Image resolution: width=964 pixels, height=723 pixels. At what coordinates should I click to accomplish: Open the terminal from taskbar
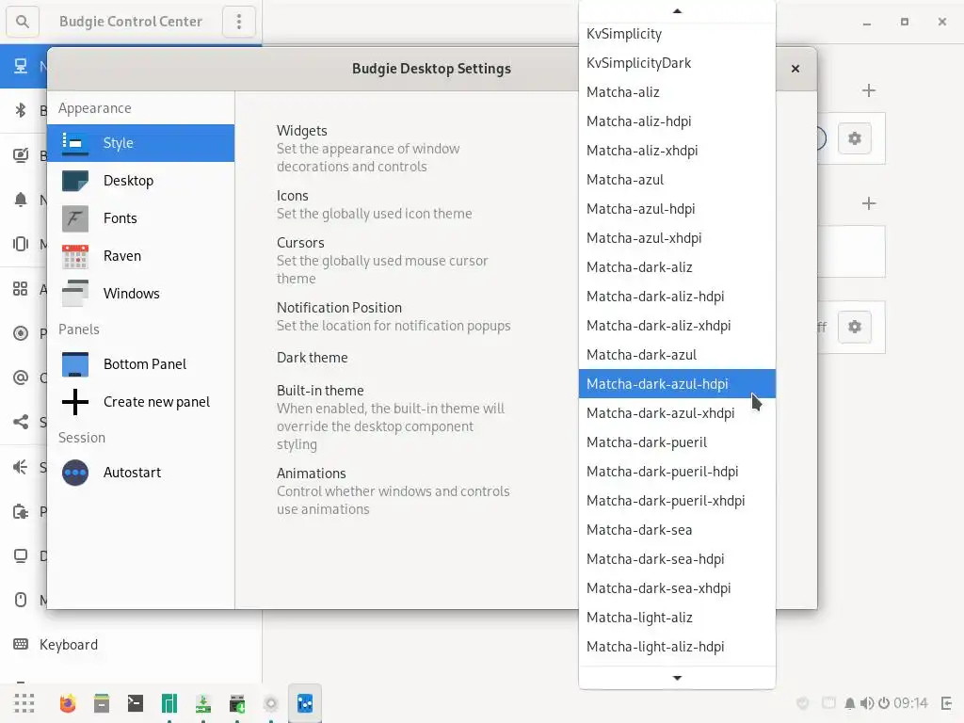[136, 702]
